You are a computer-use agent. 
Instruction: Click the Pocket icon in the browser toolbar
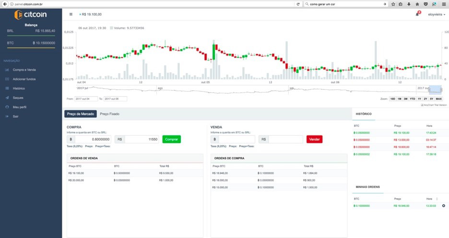[426, 4]
